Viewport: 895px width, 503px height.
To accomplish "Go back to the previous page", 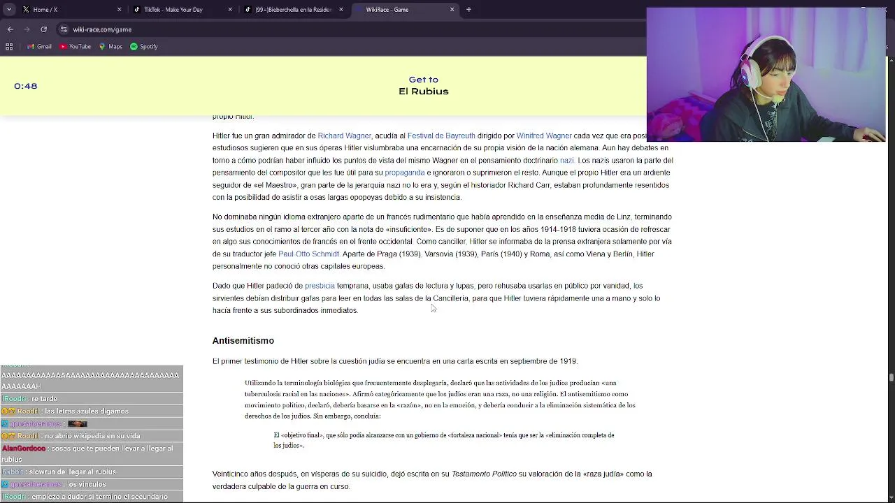I will tap(10, 29).
